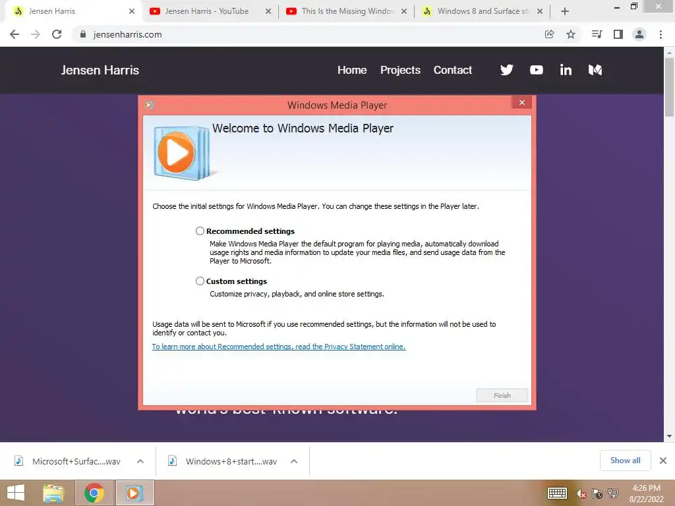The image size is (675, 506).
Task: Expand options for Microsoft+Surfac....wav download
Action: pyautogui.click(x=140, y=461)
